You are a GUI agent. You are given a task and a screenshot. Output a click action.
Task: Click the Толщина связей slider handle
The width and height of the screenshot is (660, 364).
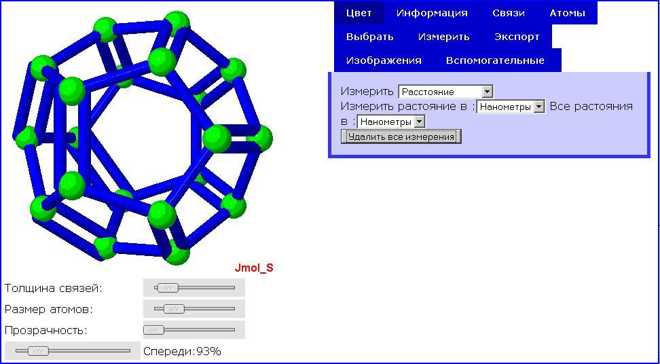(166, 288)
